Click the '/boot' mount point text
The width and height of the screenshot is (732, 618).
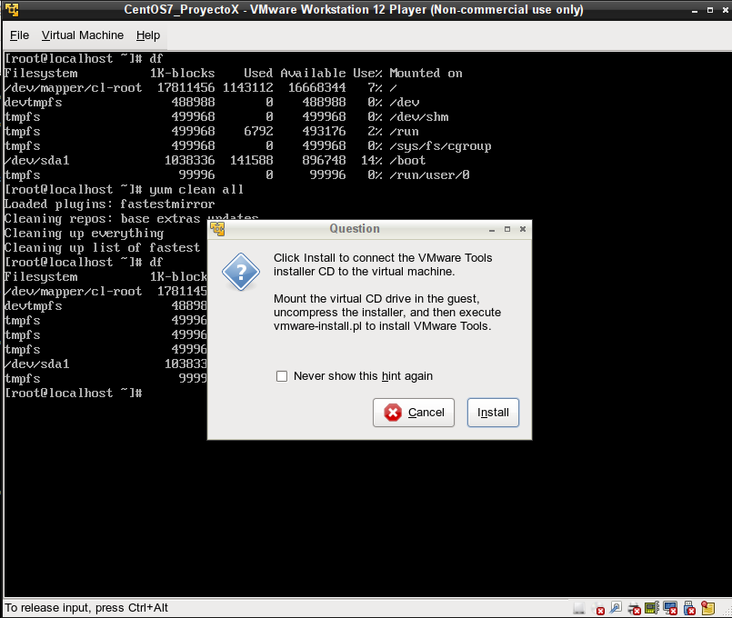(x=407, y=161)
